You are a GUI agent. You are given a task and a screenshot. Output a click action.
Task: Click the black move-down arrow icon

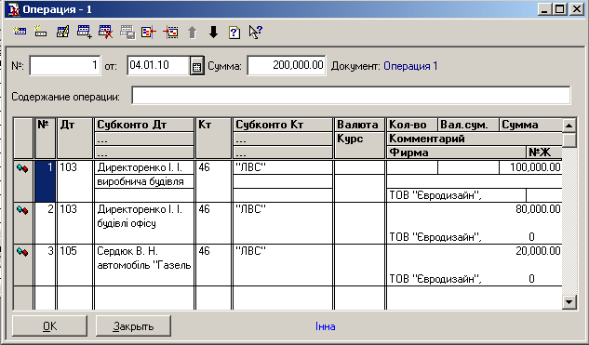(x=213, y=32)
